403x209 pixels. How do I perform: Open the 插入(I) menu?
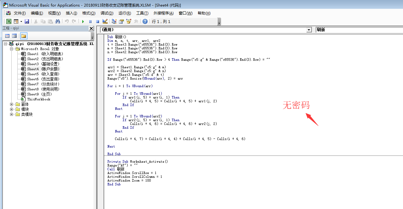pos(71,13)
